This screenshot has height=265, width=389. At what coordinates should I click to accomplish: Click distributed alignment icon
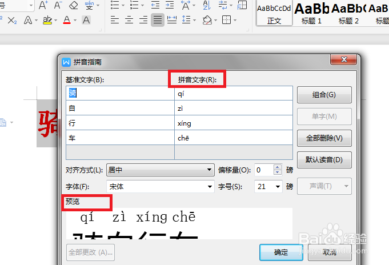[172, 20]
